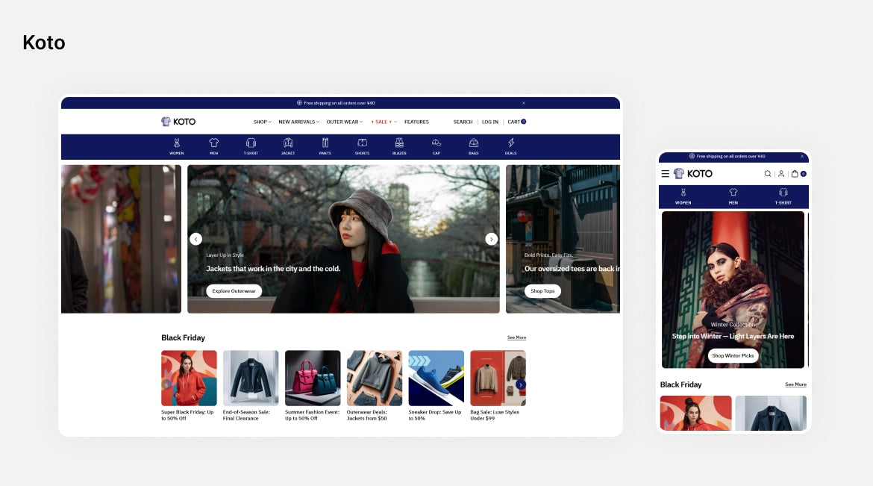Viewport: 873px width, 486px height.
Task: Advance the hero carousel with right arrow
Action: tap(492, 239)
